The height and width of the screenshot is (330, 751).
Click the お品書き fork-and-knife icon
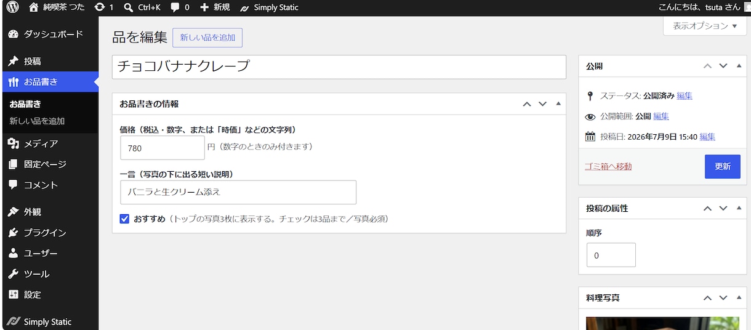tap(14, 82)
